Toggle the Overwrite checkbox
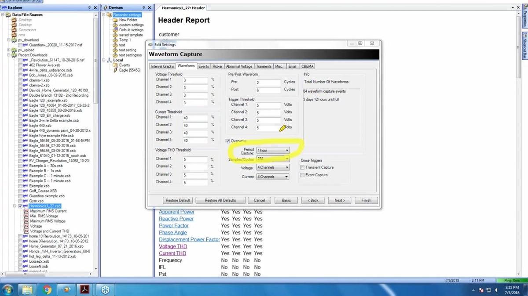The height and width of the screenshot is (296, 528). point(227,141)
